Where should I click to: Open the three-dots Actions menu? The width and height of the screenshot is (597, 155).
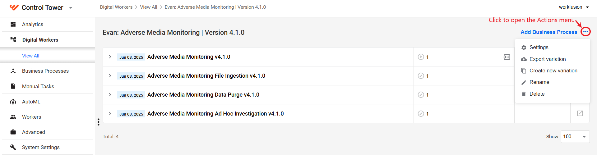point(585,32)
